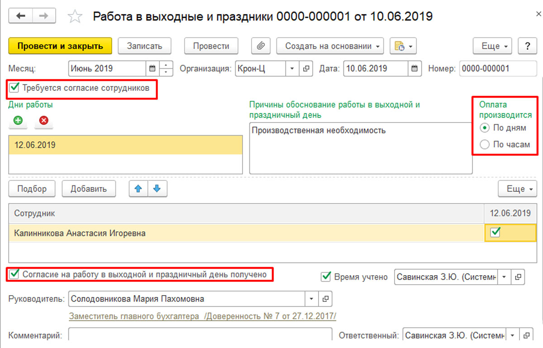
Task: Increase month using Месяц stepper arrow
Action: tap(167, 65)
